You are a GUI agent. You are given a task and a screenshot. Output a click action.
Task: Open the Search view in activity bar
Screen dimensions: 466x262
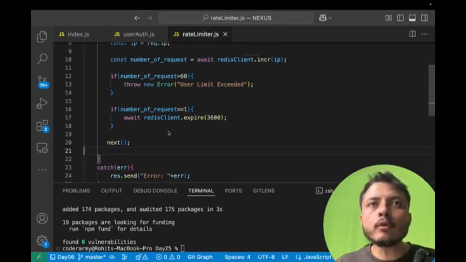coord(42,59)
